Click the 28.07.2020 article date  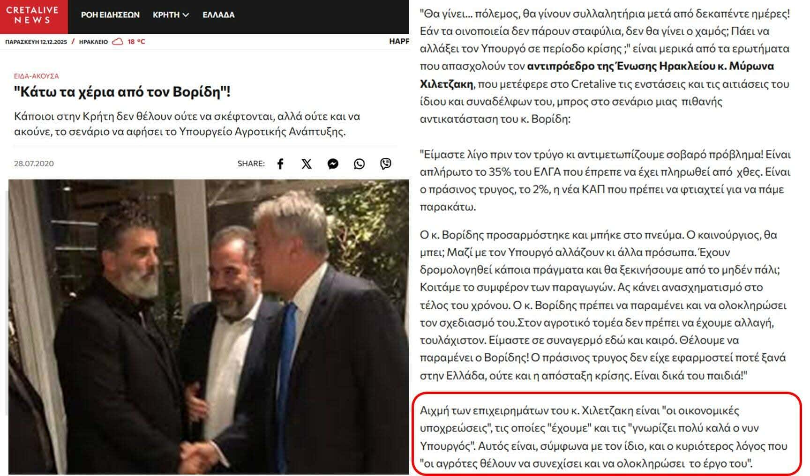(x=34, y=164)
